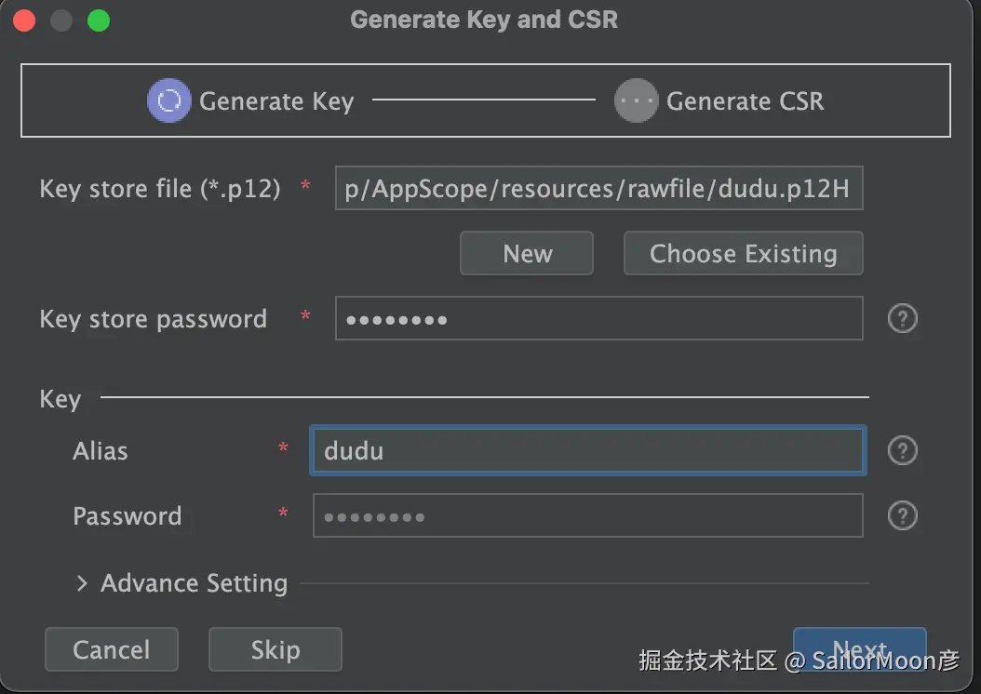Image resolution: width=981 pixels, height=694 pixels.
Task: Close the dialog with red window button
Action: coord(25,20)
